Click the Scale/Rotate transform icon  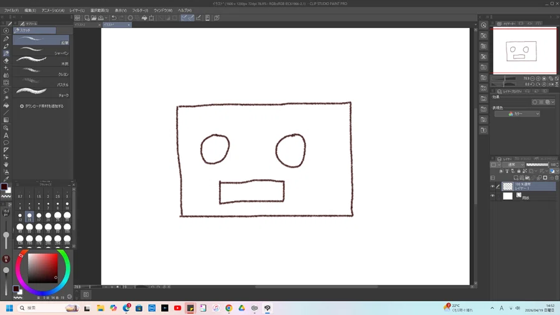coord(151,18)
